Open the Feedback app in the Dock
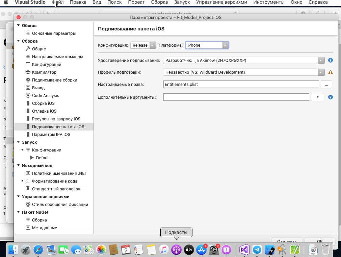This screenshot has height=257, width=341. point(227,250)
